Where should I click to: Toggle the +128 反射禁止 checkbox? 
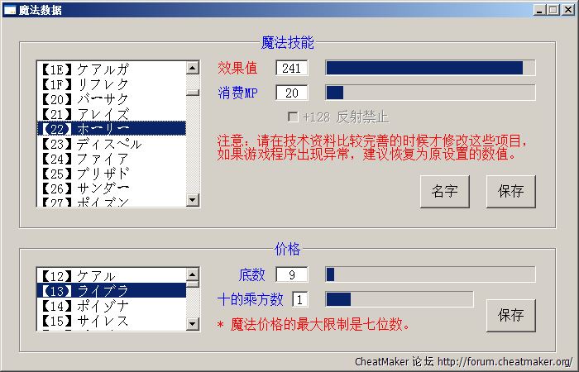(293, 117)
